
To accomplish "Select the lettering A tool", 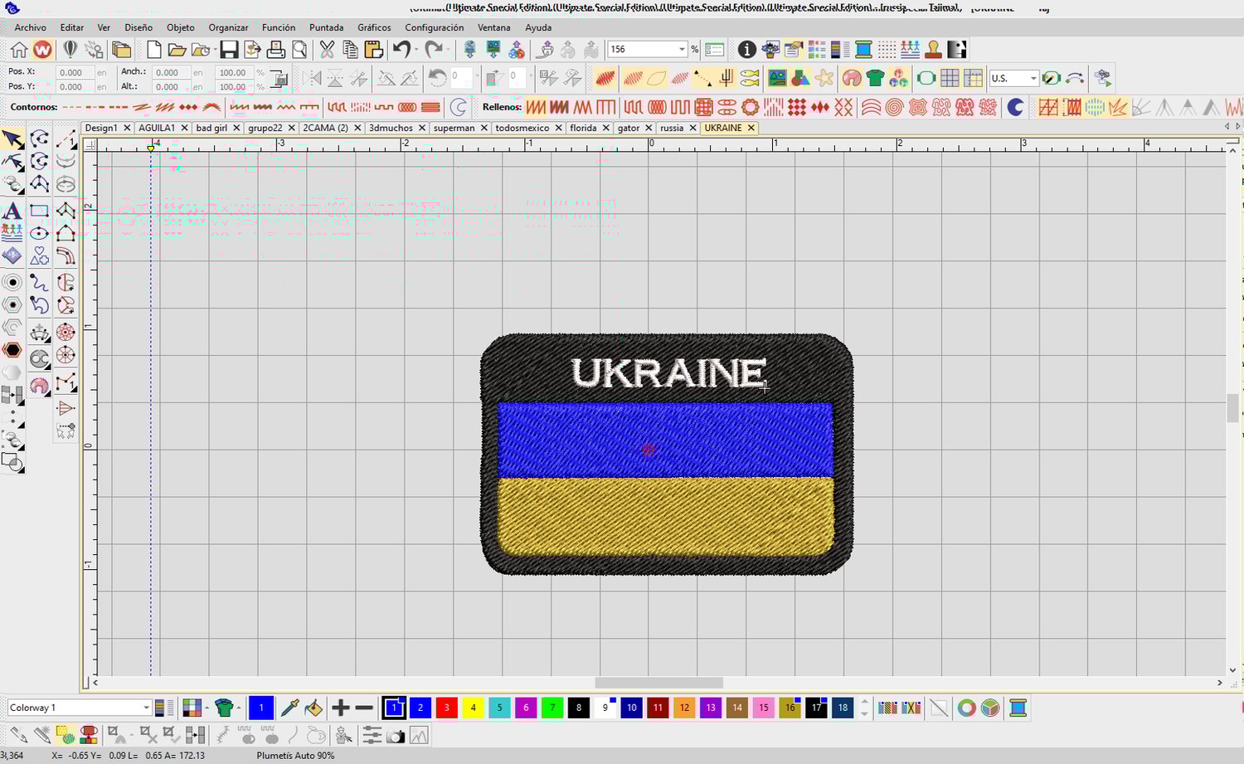I will pos(12,211).
